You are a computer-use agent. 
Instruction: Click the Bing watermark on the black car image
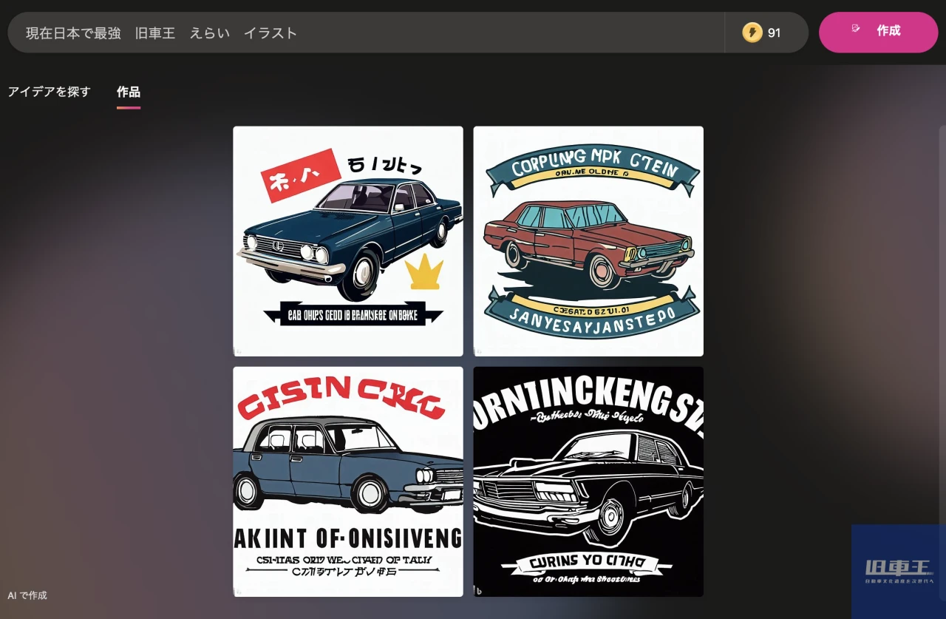click(x=478, y=591)
